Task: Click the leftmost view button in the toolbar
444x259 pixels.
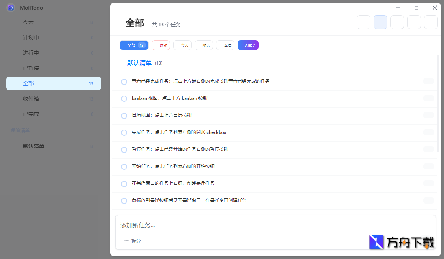Action: point(363,22)
